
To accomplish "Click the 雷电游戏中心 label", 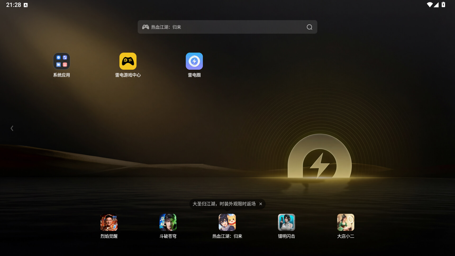I will (x=128, y=75).
